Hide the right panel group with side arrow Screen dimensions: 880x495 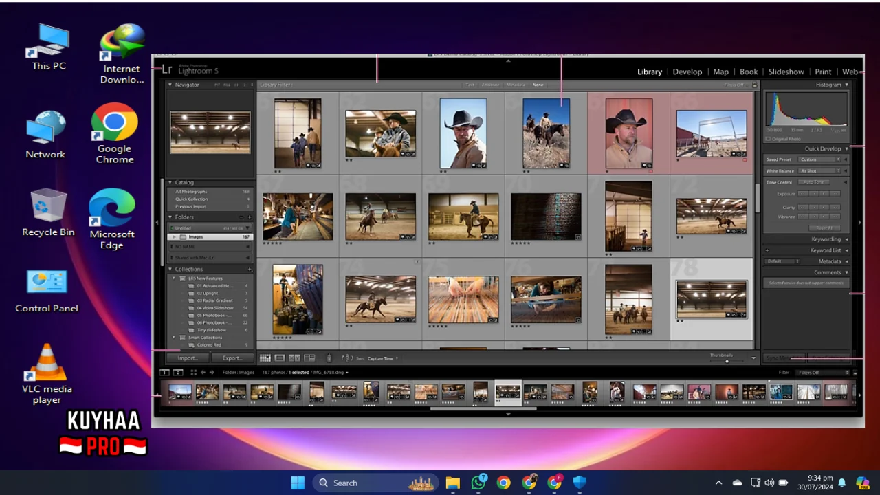[x=860, y=223]
